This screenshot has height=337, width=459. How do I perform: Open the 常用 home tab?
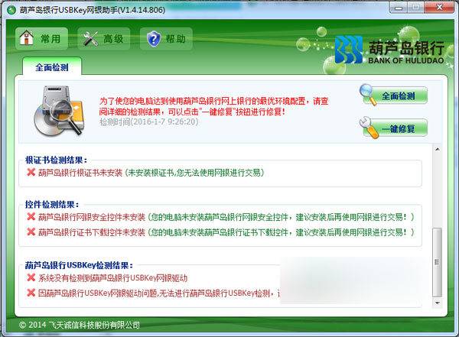coord(41,38)
